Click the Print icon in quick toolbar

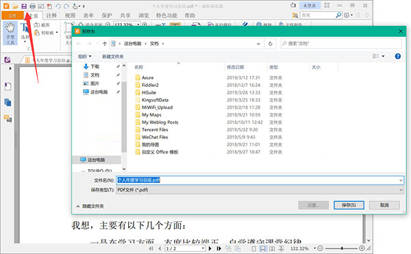tap(32, 6)
